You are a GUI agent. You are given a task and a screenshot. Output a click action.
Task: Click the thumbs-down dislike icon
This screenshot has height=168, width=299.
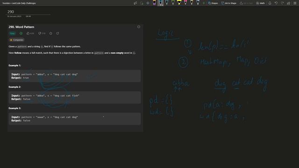click(40, 33)
